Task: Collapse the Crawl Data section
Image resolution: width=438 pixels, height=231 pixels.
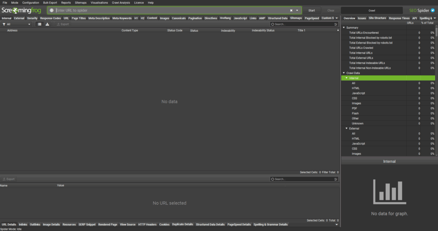Action: pyautogui.click(x=344, y=73)
